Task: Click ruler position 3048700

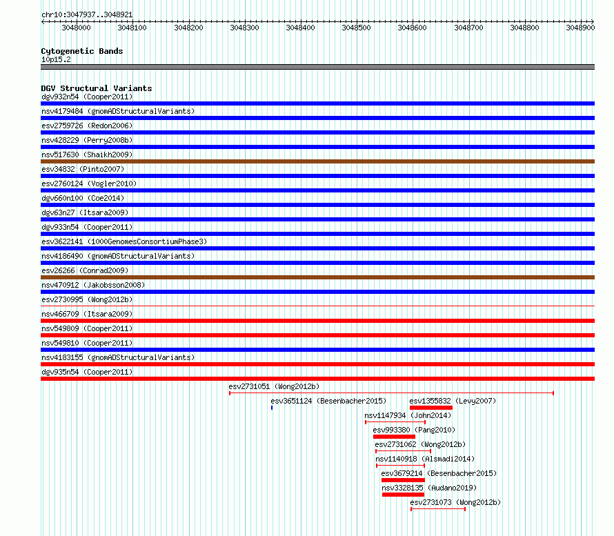Action: [468, 28]
